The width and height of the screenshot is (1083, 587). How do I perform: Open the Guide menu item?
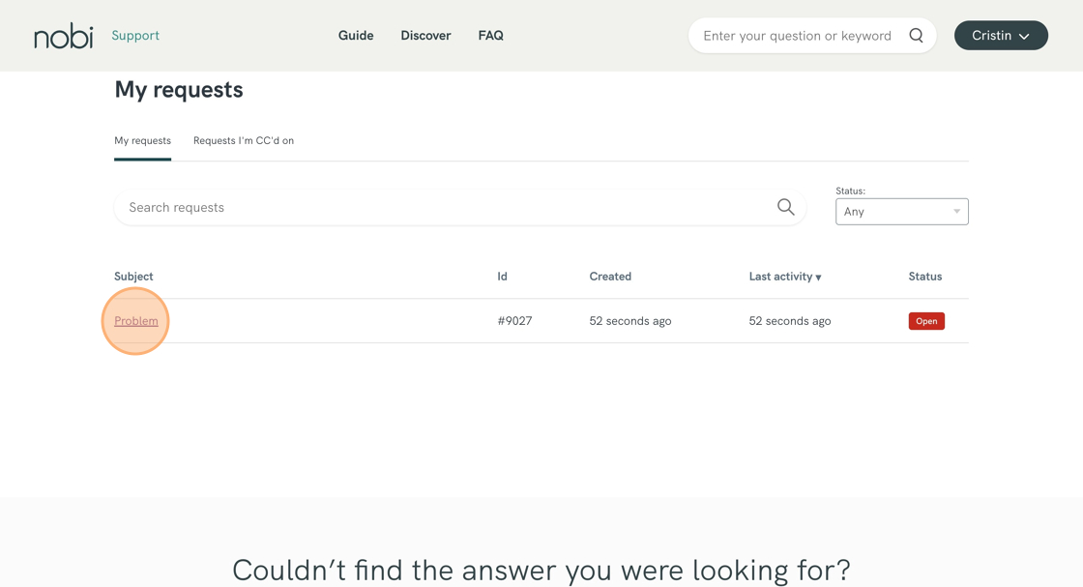(356, 35)
